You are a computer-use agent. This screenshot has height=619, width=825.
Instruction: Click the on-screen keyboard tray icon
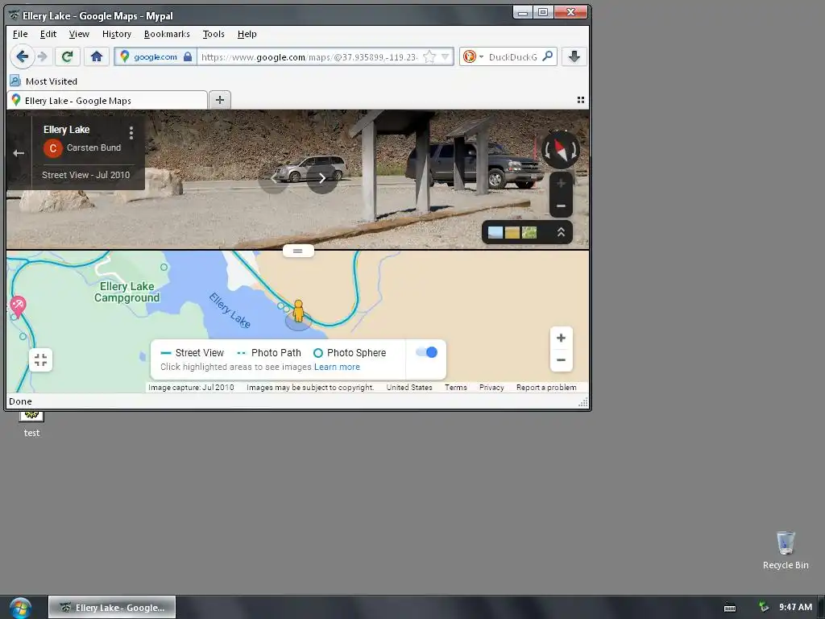(730, 608)
